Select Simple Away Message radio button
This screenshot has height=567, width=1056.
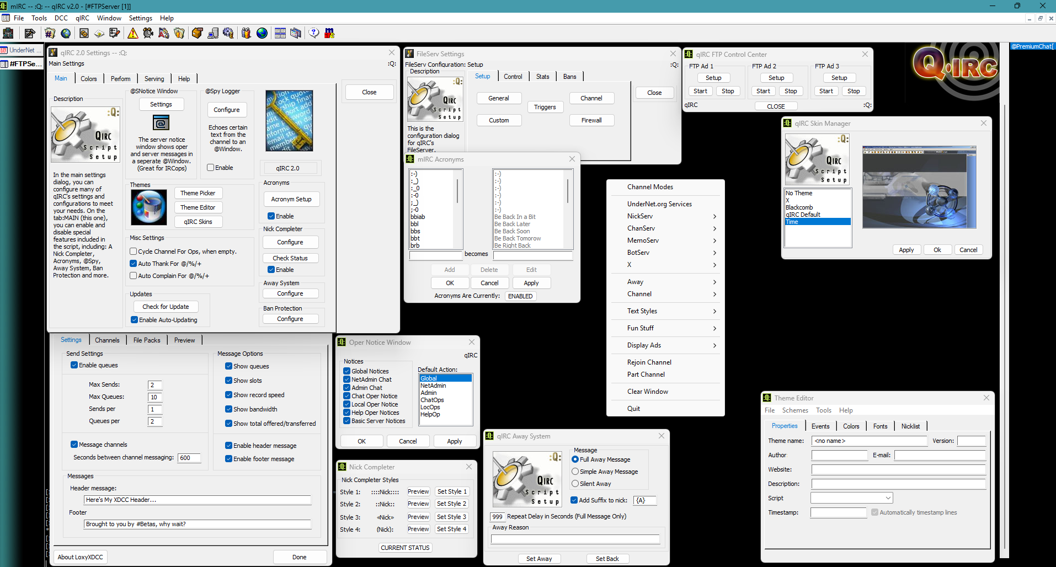click(575, 472)
